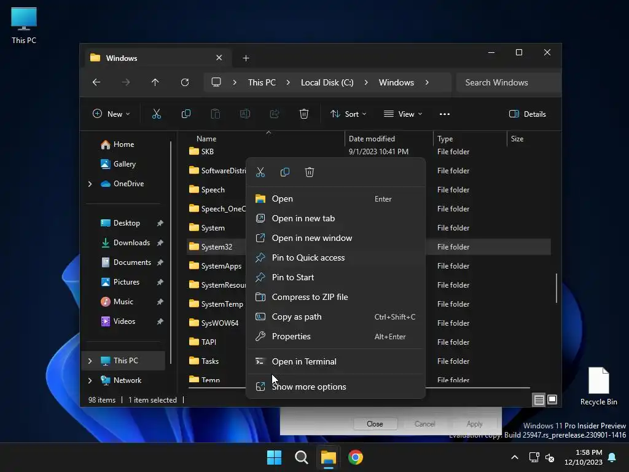Click the file list vertical scrollbar

tap(556, 288)
